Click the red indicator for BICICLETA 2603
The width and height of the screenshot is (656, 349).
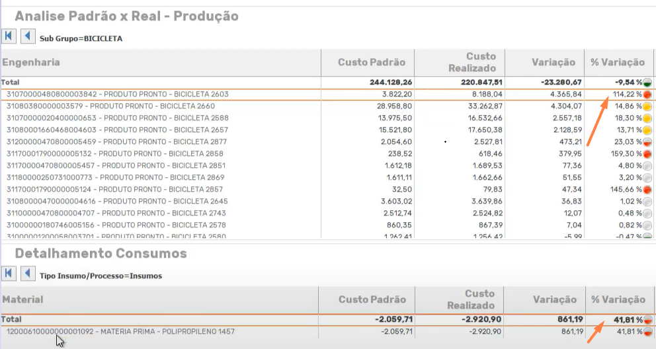point(648,95)
